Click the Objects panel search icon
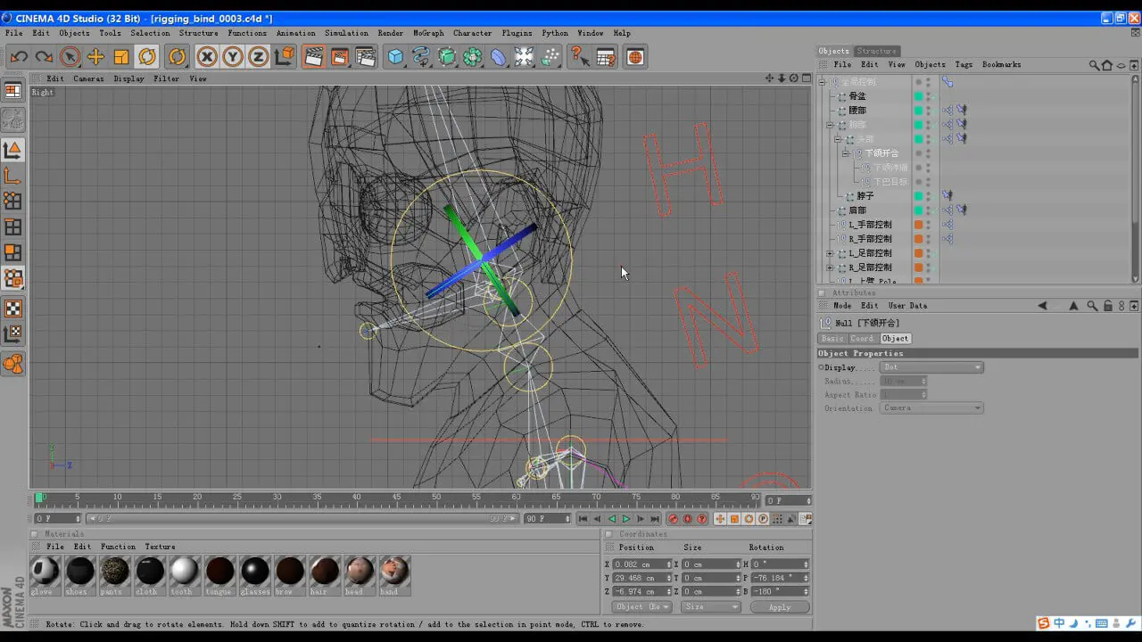The height and width of the screenshot is (642, 1142). pyautogui.click(x=1094, y=65)
